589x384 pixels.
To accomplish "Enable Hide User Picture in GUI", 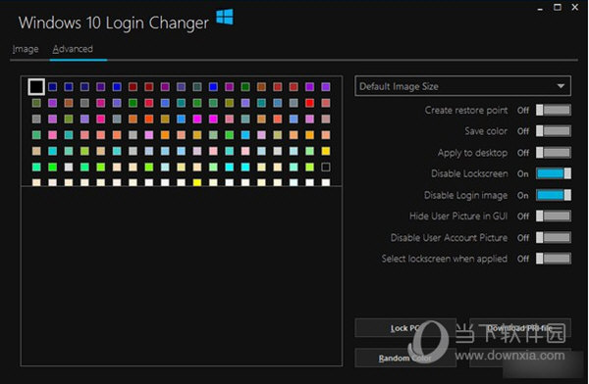I will 554,216.
